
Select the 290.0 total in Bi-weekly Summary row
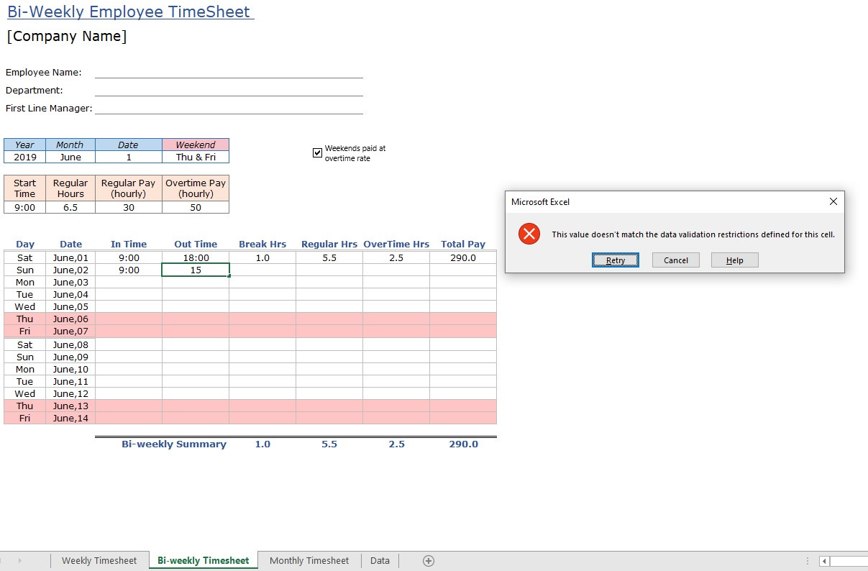click(x=463, y=444)
